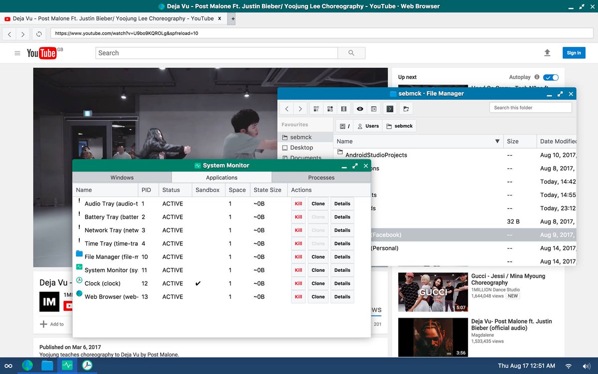
Task: Click the Users breadcrumb in File Manager
Action: pyautogui.click(x=368, y=126)
